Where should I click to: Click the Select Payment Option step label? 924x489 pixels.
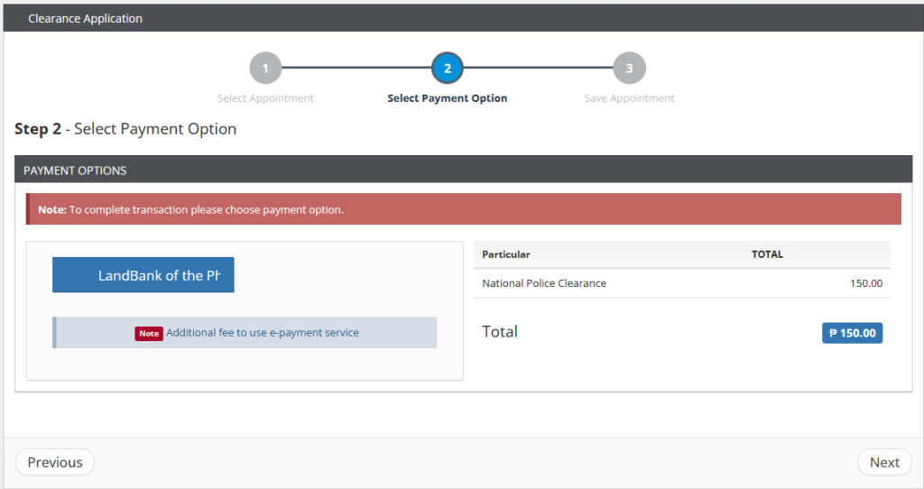click(448, 98)
